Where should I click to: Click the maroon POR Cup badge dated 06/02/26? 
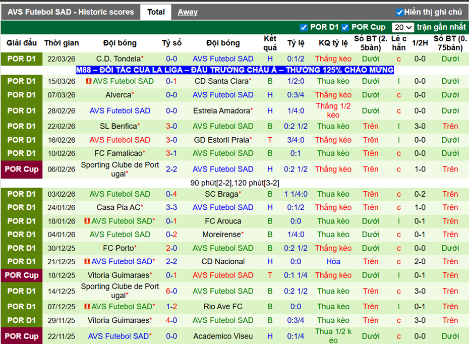coord(22,169)
